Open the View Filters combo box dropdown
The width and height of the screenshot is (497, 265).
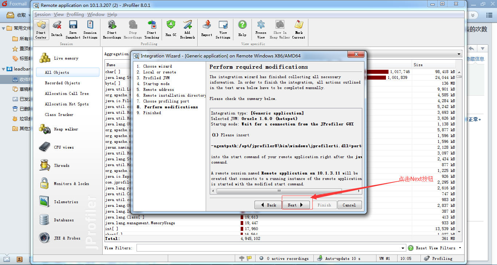coord(403,248)
